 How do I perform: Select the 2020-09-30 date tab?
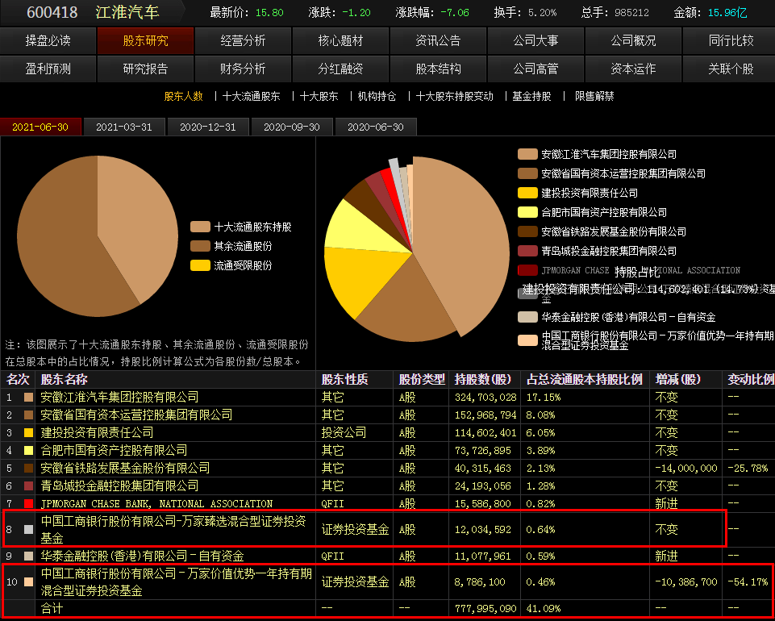click(292, 127)
